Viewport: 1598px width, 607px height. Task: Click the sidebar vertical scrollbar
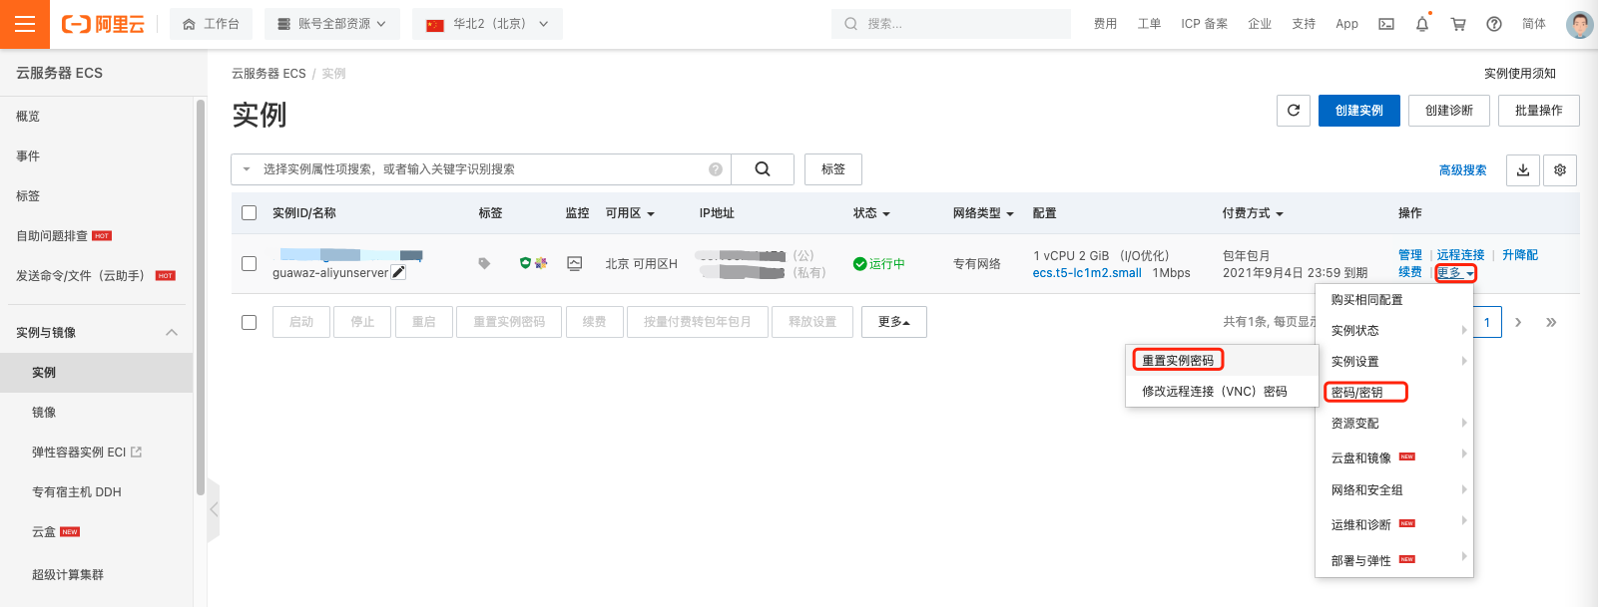click(201, 299)
